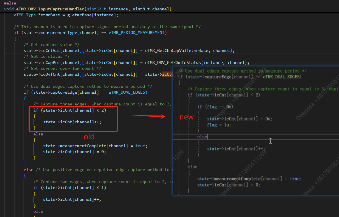Screen dimensions: 339x217
Task: Click 'state->icCnt[channel] = 0;' in overlay snippet
Action: (229, 185)
